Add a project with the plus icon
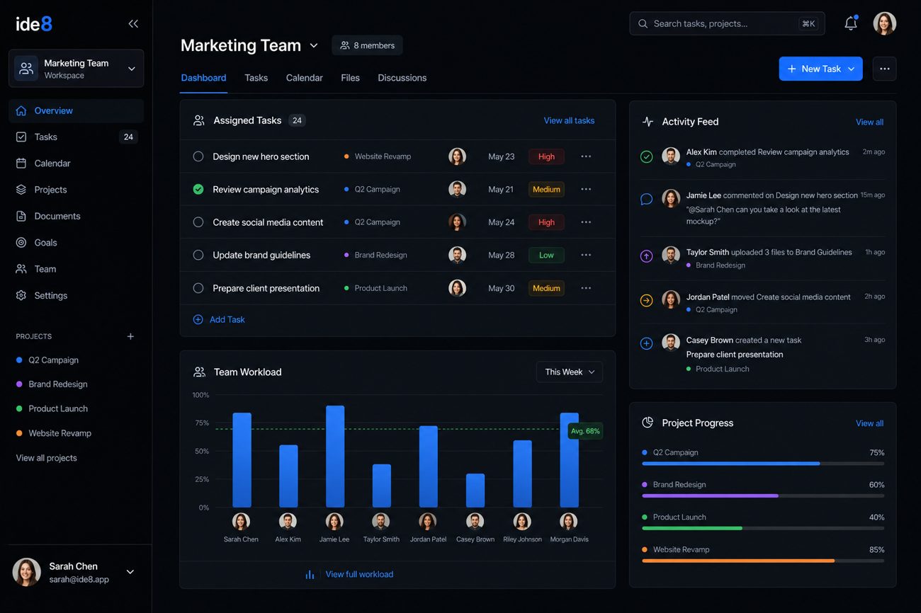The height and width of the screenshot is (613, 921). click(x=130, y=336)
